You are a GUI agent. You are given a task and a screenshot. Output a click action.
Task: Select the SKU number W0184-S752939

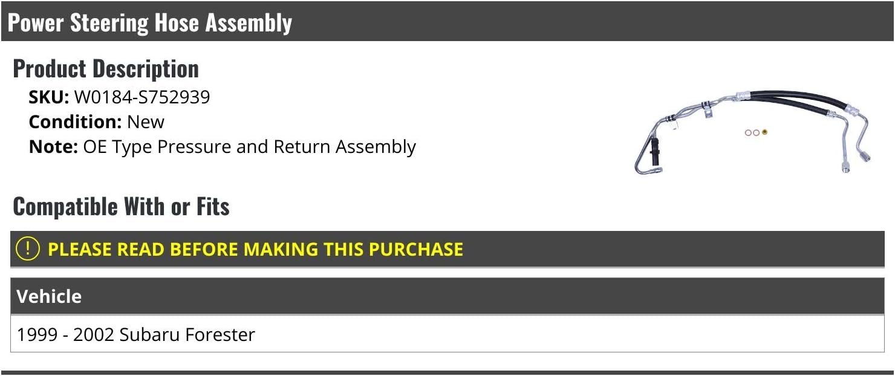[142, 97]
